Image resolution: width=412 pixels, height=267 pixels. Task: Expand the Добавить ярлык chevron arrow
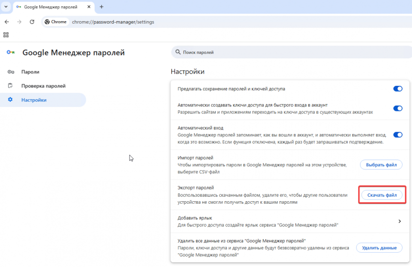pyautogui.click(x=400, y=221)
